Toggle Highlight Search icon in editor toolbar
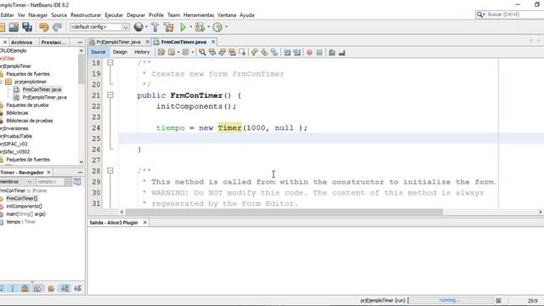Screen dimensions: 544x306 (232, 53)
